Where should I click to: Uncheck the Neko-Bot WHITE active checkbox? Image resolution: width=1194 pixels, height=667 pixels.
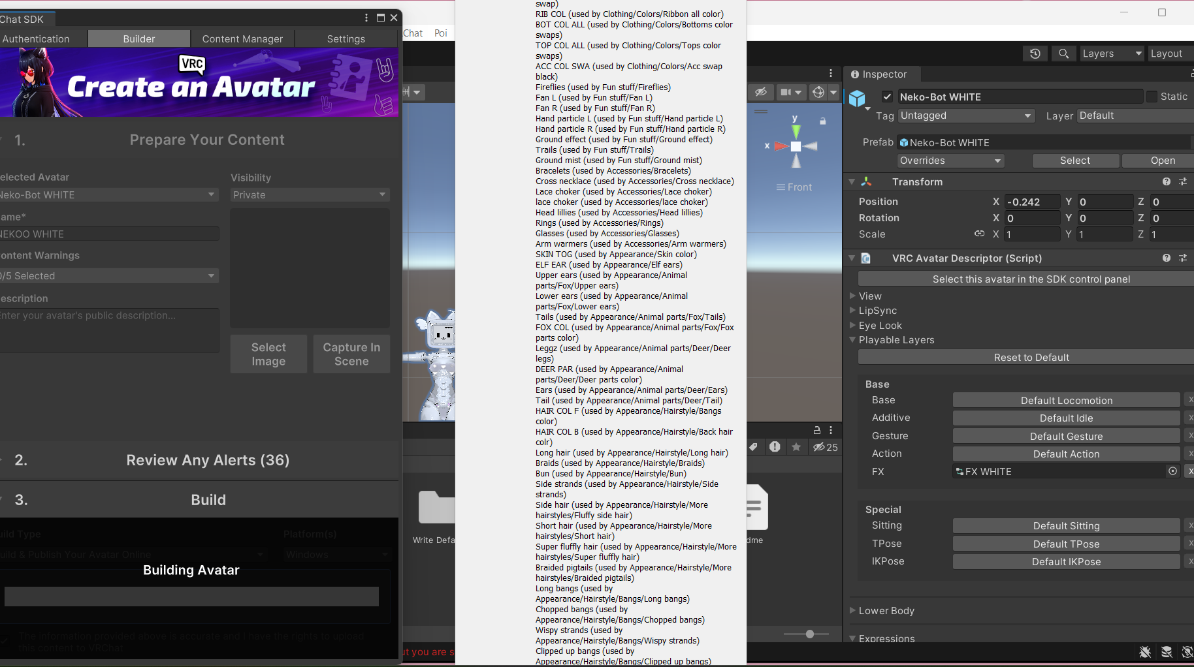pyautogui.click(x=887, y=97)
